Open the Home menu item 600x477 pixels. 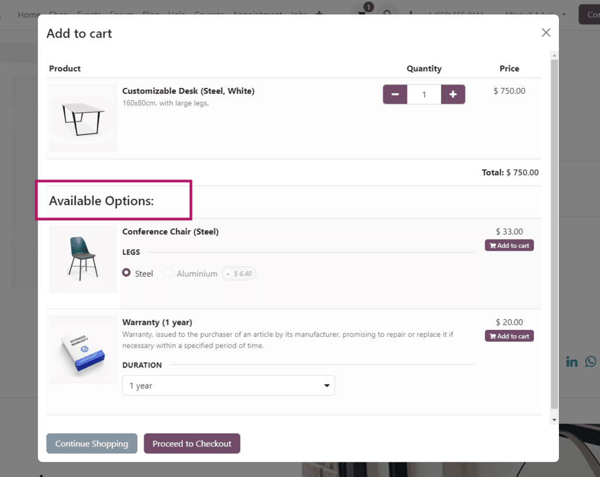pos(29,14)
